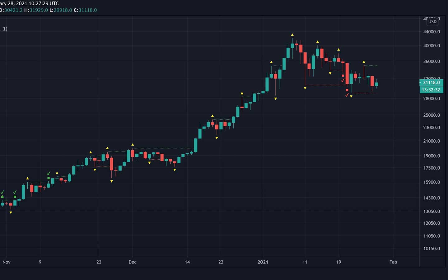
Task: Click the yellow up-triangle at the chart's highest peak
Action: pos(292,35)
